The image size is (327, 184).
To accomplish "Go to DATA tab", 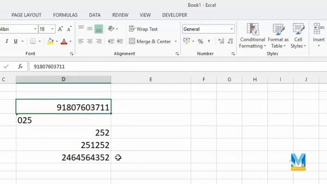I will 95,15.
